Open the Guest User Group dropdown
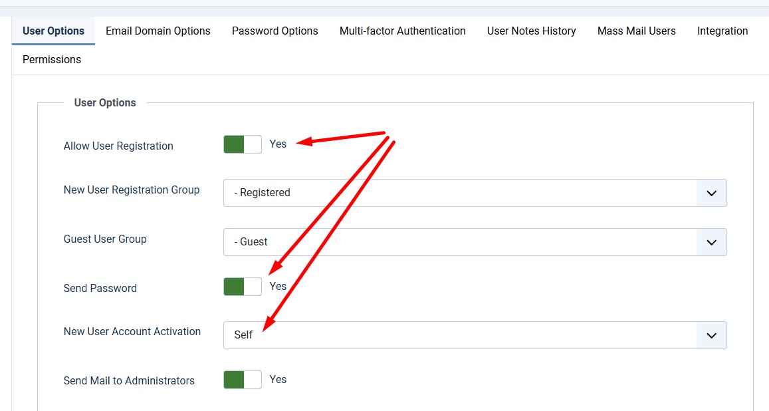769x411 pixels. [475, 242]
